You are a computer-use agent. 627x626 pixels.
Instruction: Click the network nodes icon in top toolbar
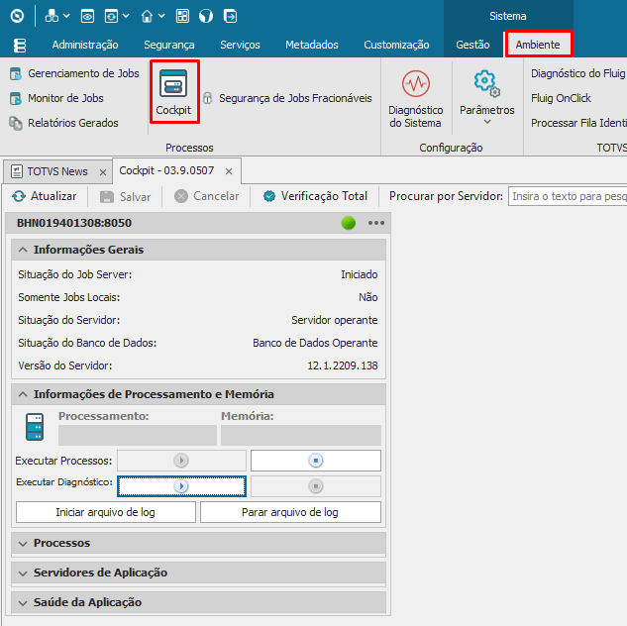(x=52, y=16)
